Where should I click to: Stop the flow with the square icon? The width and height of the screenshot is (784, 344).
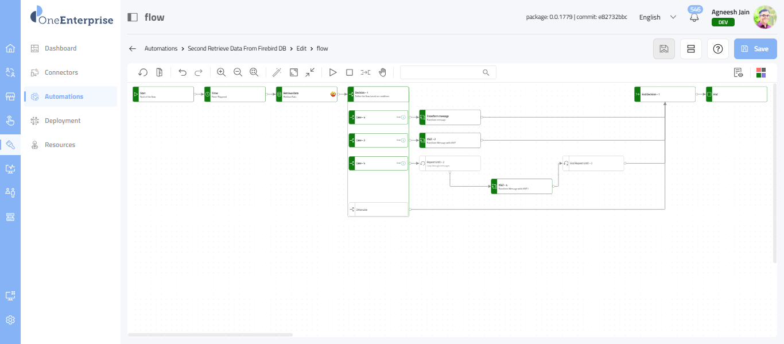coord(349,72)
